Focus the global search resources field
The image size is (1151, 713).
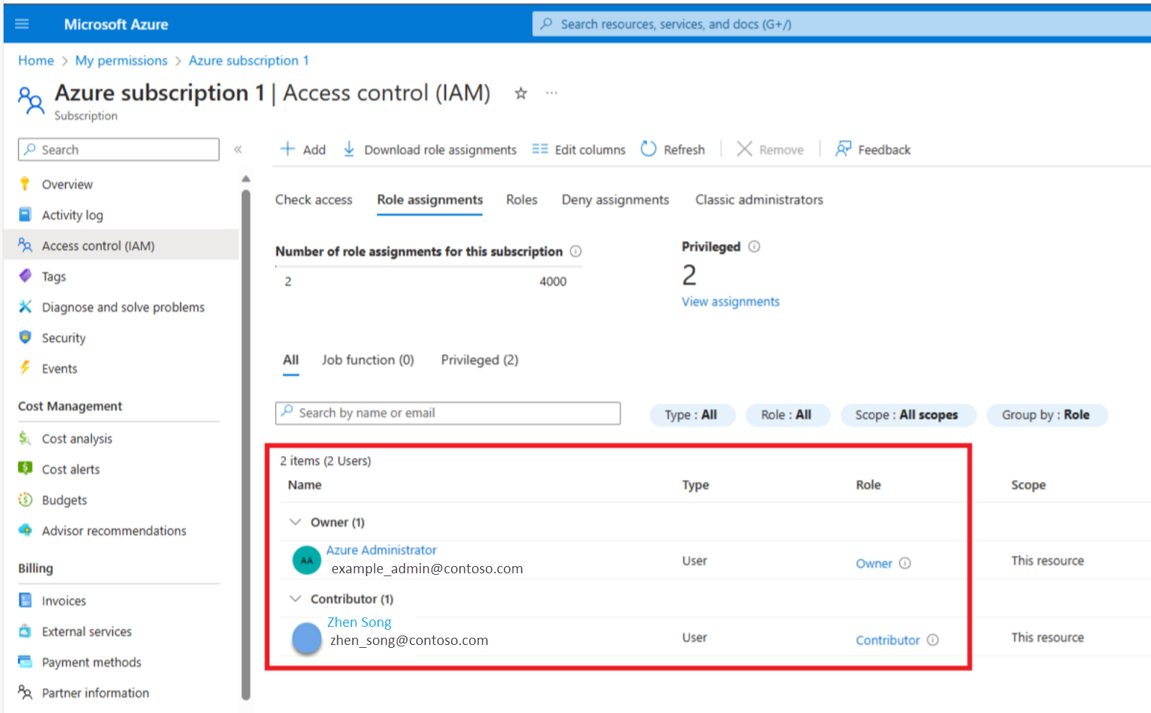843,24
